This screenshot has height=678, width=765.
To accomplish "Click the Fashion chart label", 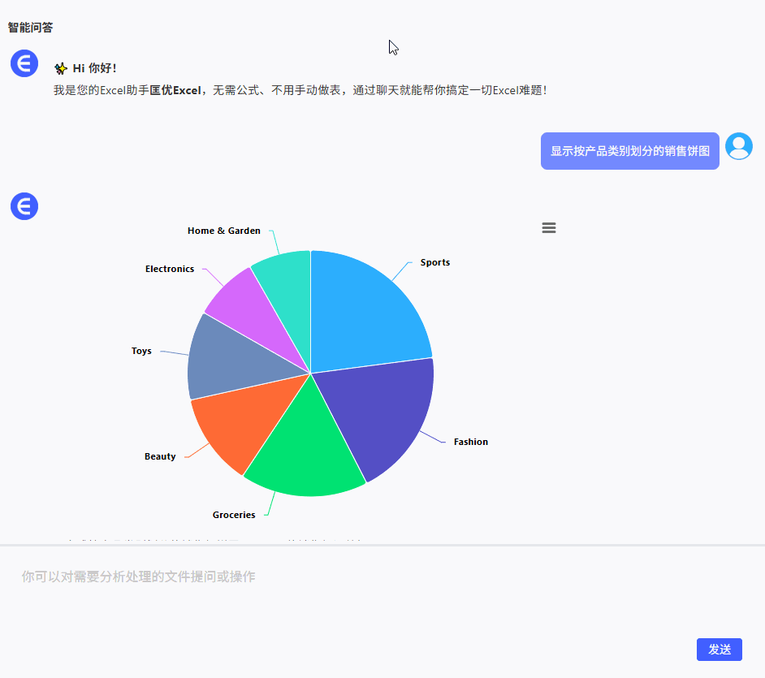I will point(471,442).
